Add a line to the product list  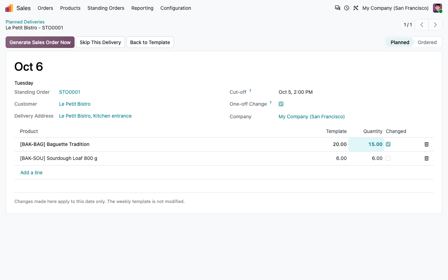pyautogui.click(x=31, y=173)
